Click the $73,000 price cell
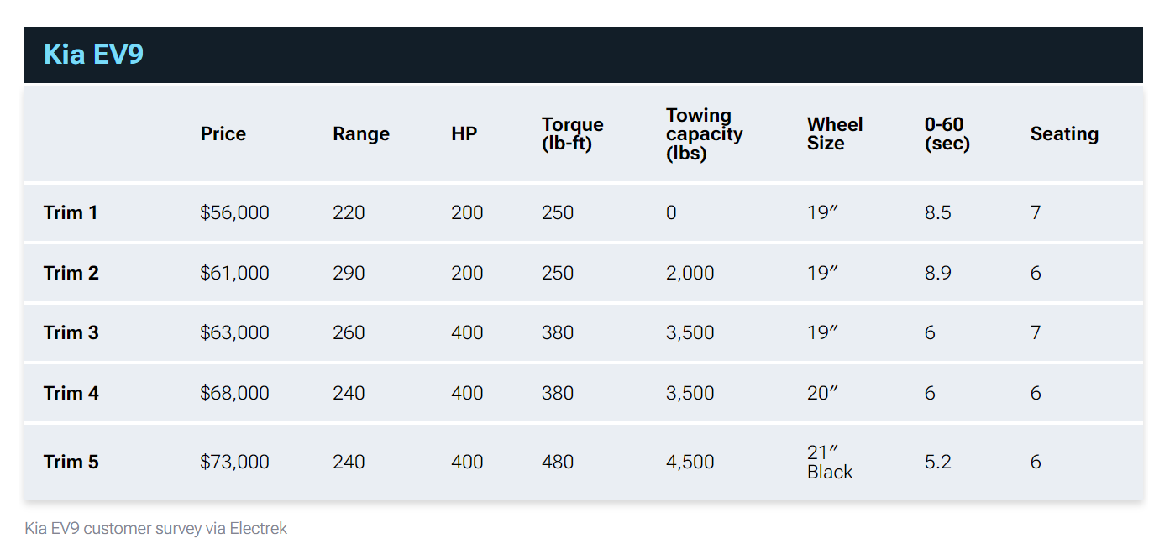The height and width of the screenshot is (549, 1175). coord(234,462)
